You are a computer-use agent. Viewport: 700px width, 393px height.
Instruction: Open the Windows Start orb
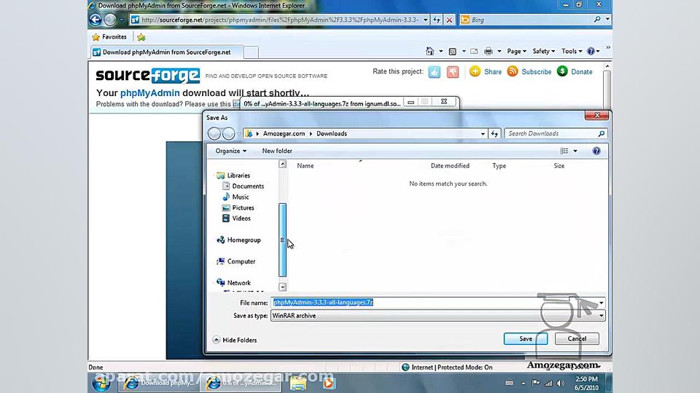tap(101, 383)
